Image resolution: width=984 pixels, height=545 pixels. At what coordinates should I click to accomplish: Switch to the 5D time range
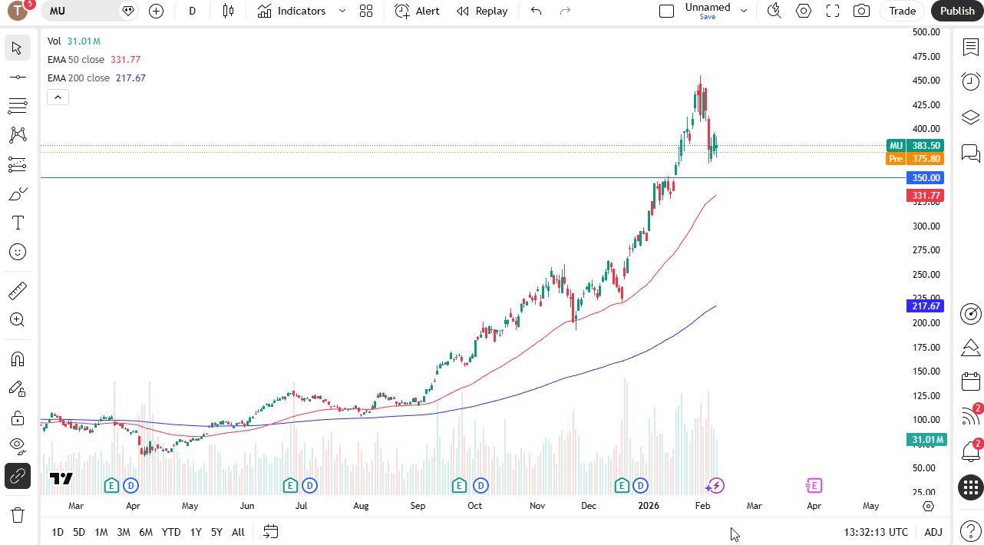click(79, 532)
